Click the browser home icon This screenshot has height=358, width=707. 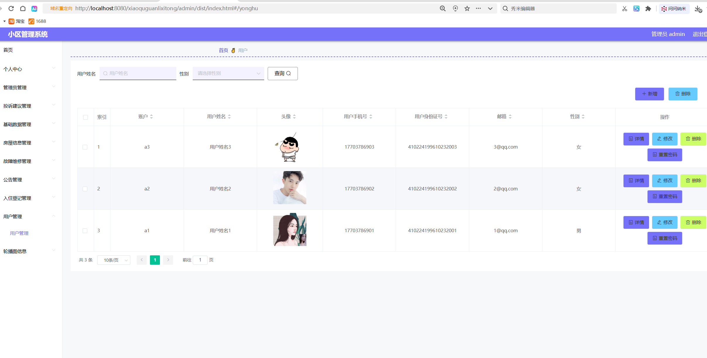coord(23,8)
